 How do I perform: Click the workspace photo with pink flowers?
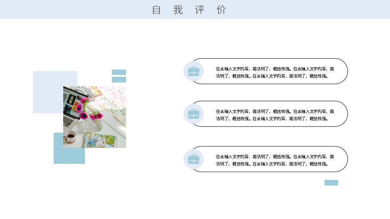click(x=94, y=116)
